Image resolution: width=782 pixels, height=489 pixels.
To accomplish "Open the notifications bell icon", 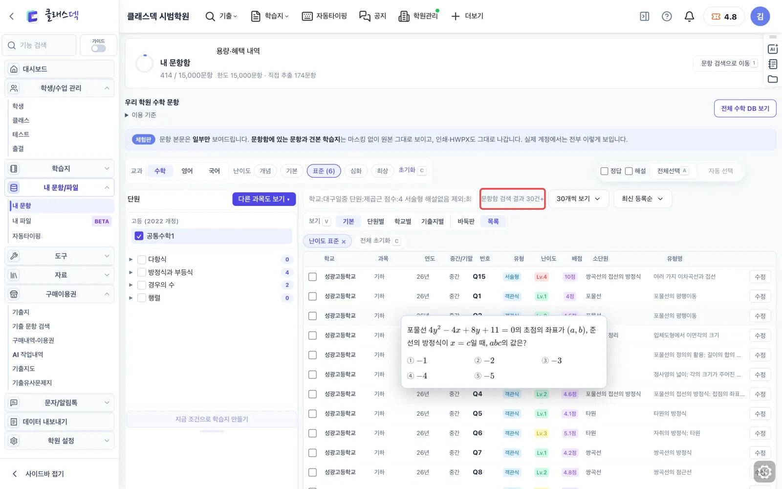I will tap(689, 17).
